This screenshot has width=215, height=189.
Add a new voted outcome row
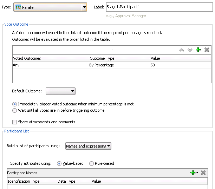tap(198, 50)
